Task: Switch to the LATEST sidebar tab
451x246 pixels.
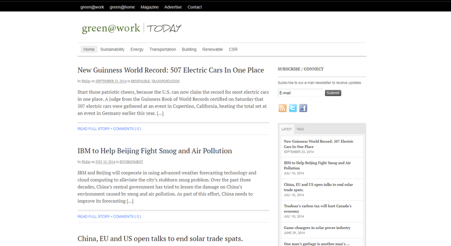Action: pyautogui.click(x=287, y=129)
